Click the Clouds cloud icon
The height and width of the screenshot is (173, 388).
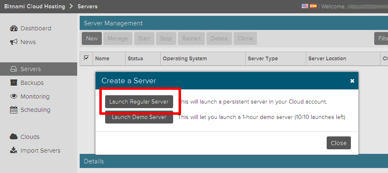click(14, 137)
